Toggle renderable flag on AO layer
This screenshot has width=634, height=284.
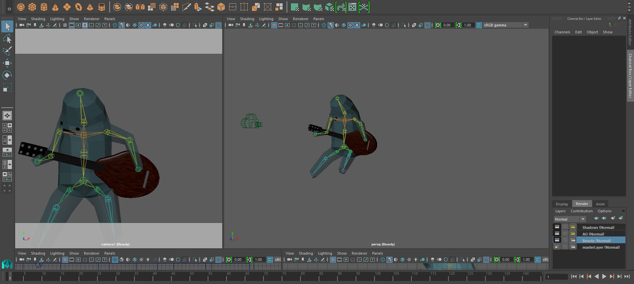pos(557,233)
